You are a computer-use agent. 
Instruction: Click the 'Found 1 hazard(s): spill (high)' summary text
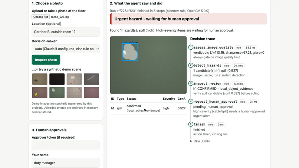[x=172, y=30]
